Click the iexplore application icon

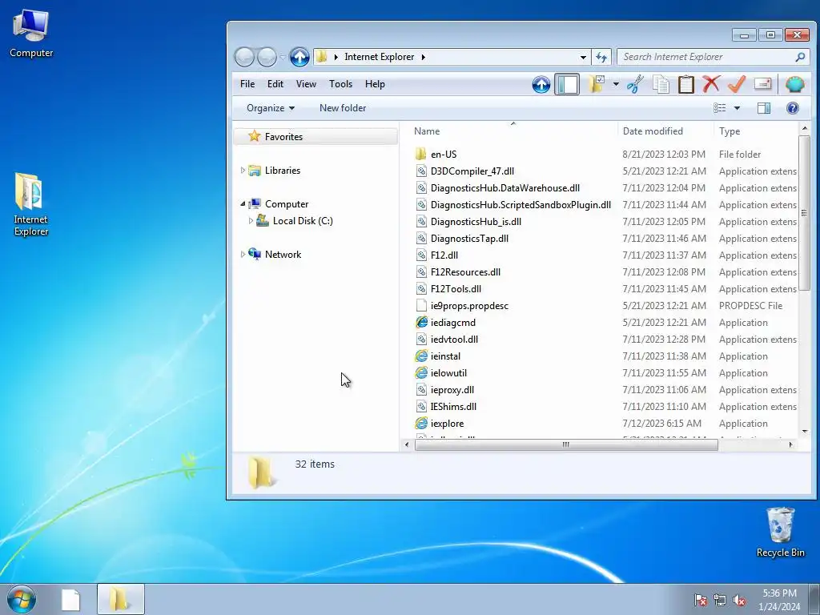pos(421,423)
